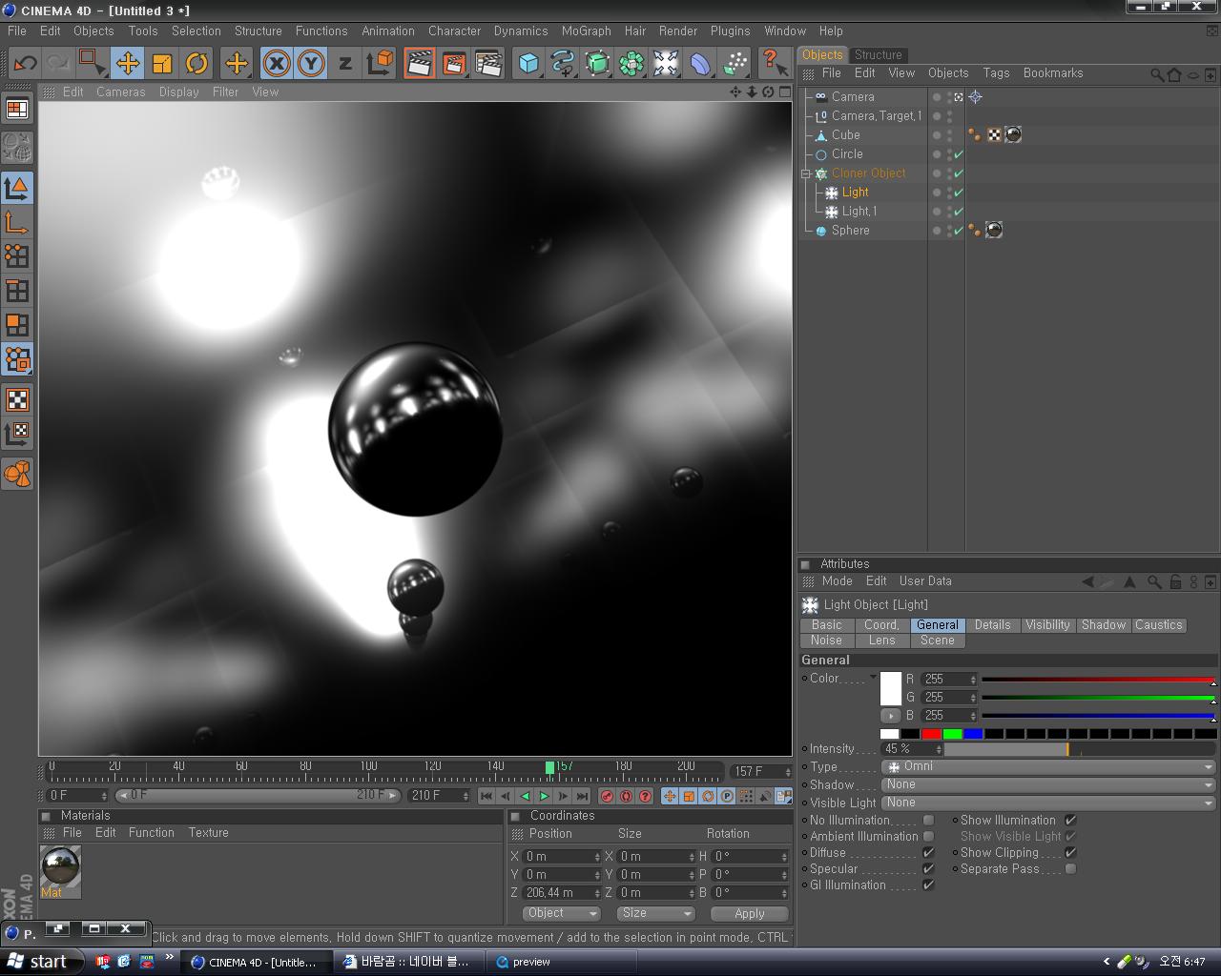The width and height of the screenshot is (1221, 976).
Task: Pick the green preset color swatch
Action: 952,733
